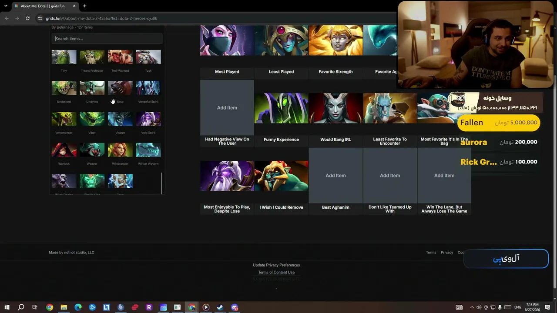This screenshot has width=557, height=313.
Task: Open Discord from the taskbar
Action: (235, 307)
